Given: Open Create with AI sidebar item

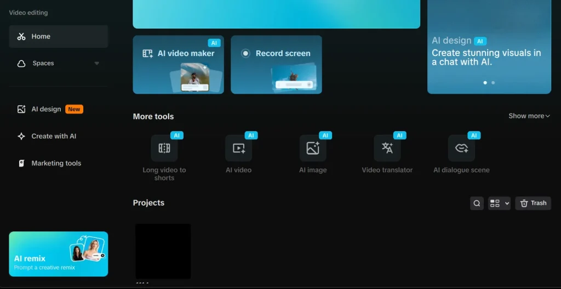Looking at the screenshot, I should pyautogui.click(x=58, y=136).
